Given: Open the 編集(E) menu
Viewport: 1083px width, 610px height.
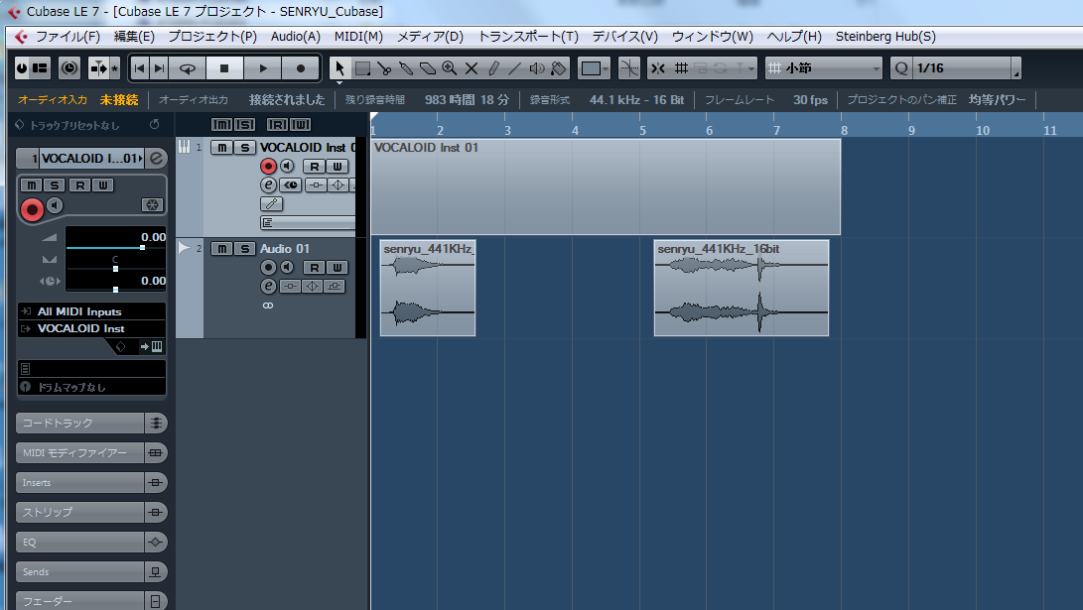Looking at the screenshot, I should point(134,37).
